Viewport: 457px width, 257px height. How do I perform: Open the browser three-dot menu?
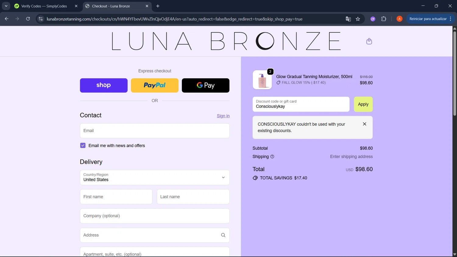click(x=451, y=19)
